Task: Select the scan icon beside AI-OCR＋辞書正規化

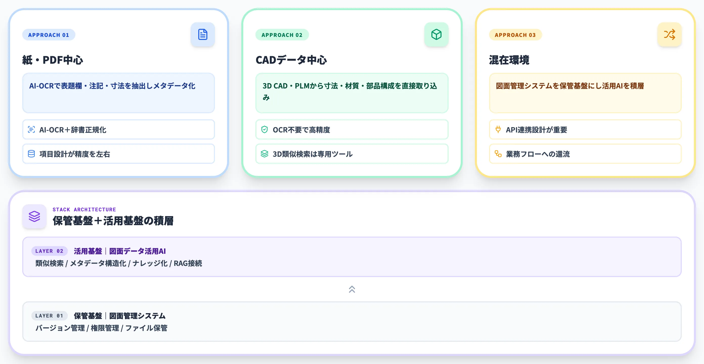Action: 32,130
